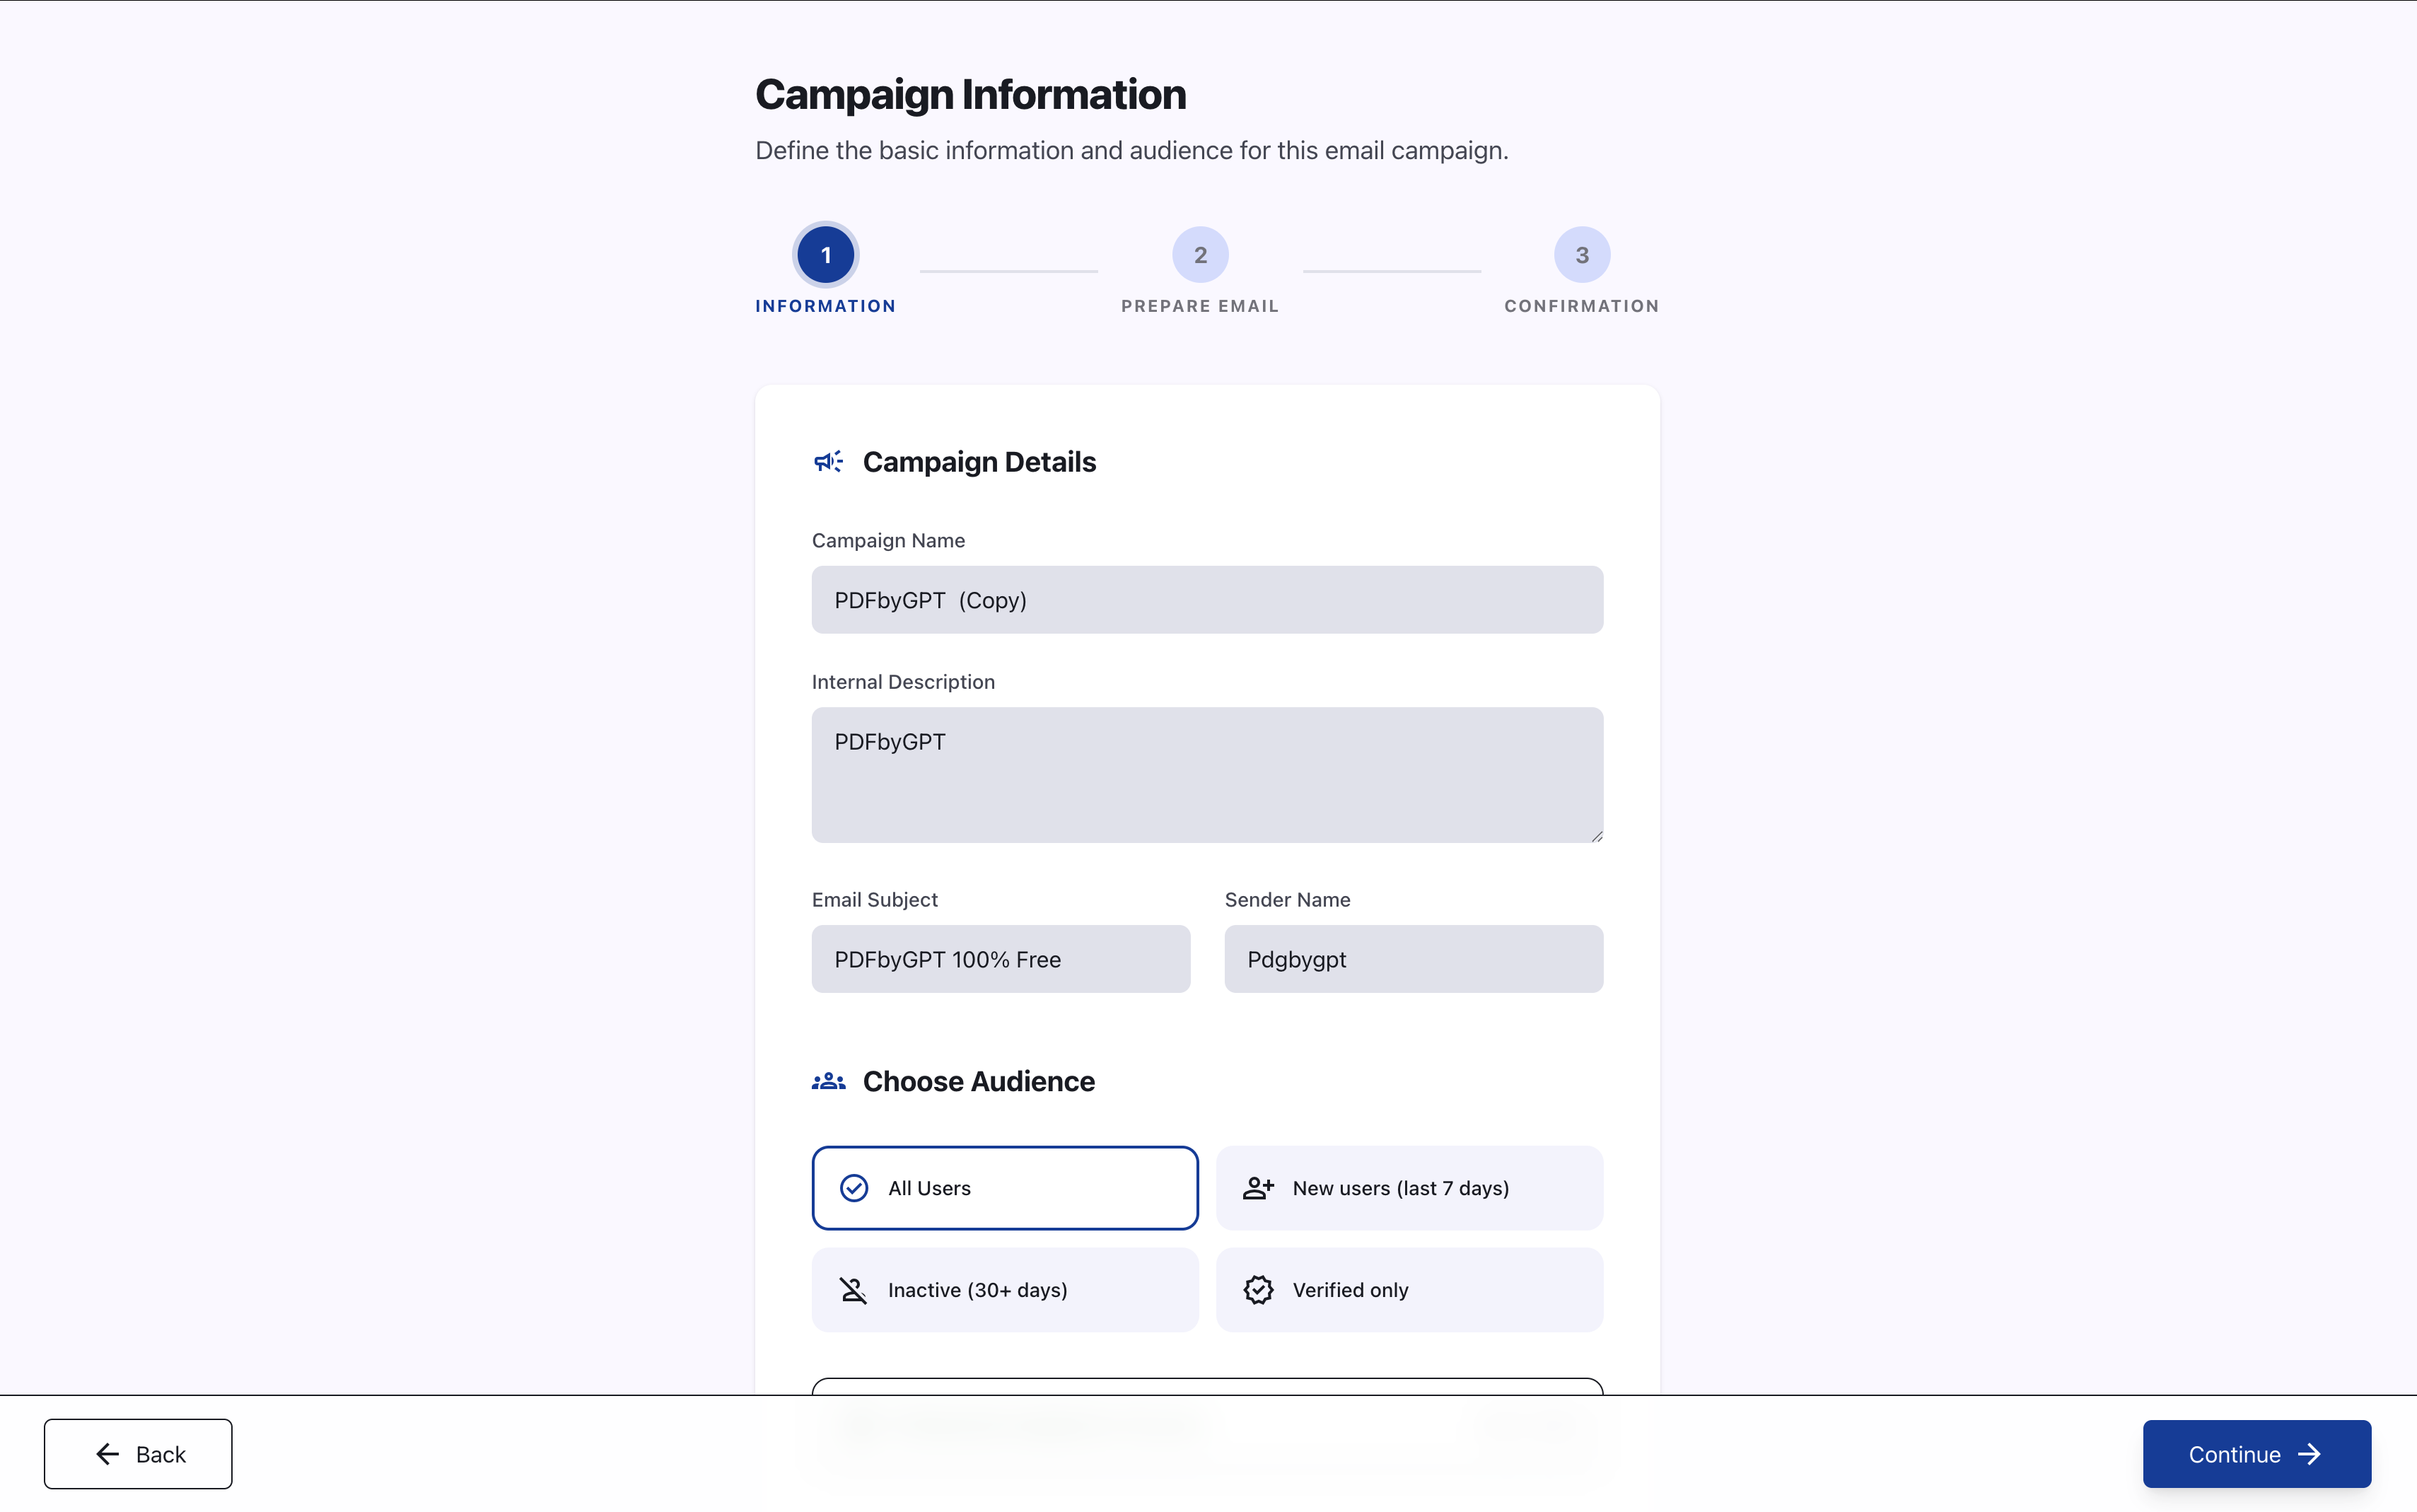Viewport: 2417px width, 1512px height.
Task: Choose the Verified only audience option
Action: tap(1409, 1290)
